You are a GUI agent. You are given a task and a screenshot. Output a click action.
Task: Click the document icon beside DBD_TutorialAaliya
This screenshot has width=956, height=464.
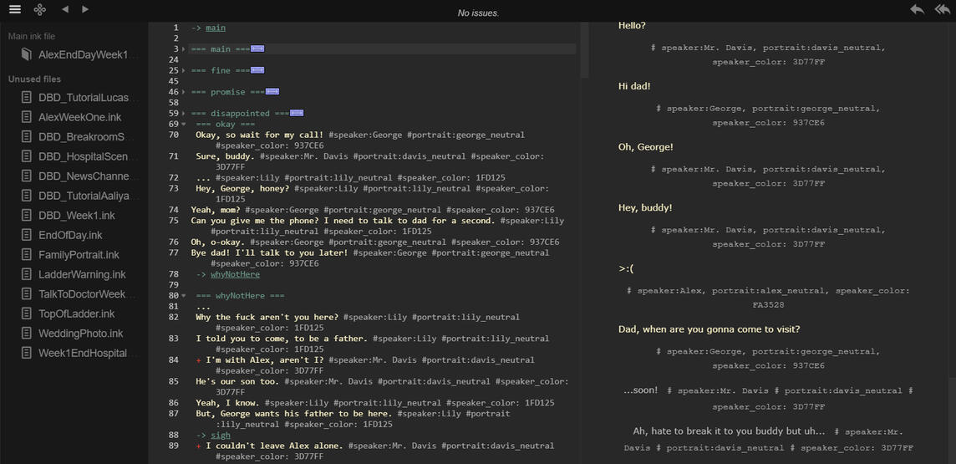pos(26,196)
